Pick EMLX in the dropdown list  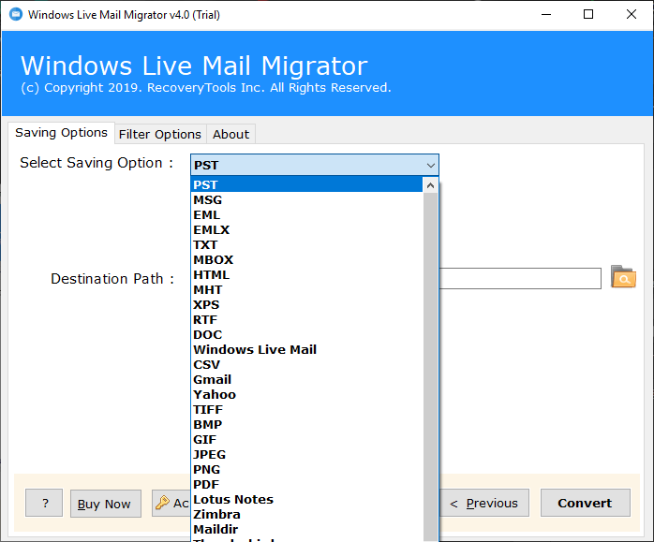306,230
